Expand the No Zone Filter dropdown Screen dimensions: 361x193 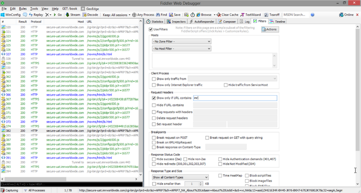click(x=182, y=41)
